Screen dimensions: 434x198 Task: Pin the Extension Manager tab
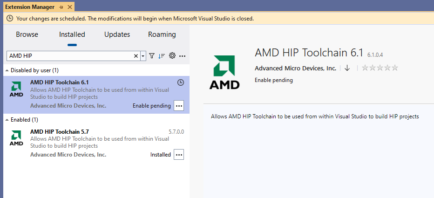point(61,7)
